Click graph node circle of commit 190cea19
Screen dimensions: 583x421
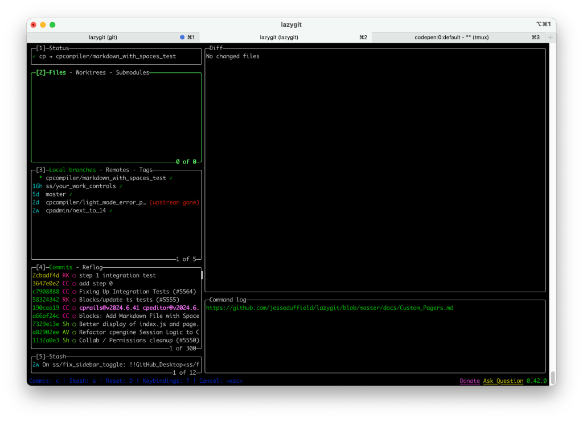click(75, 308)
